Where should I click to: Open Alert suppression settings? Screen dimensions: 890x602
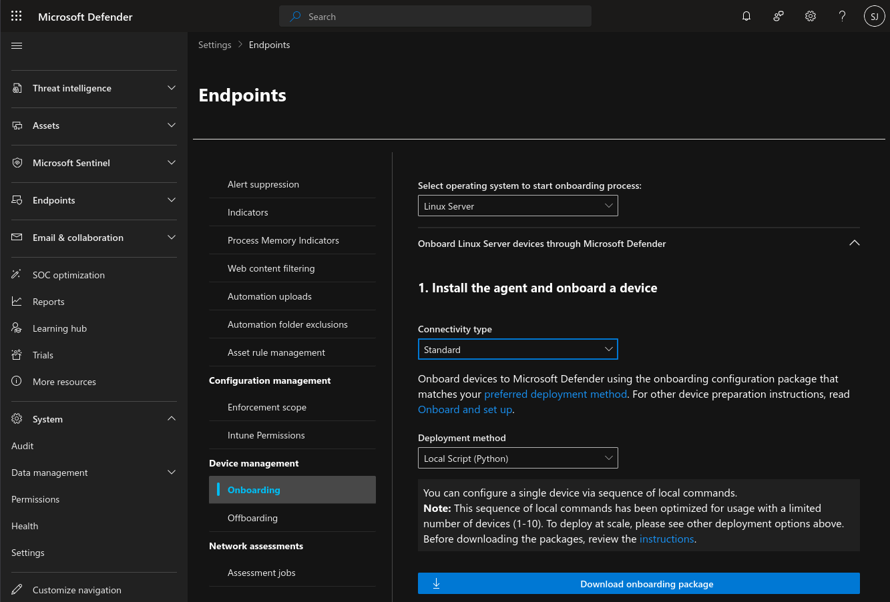point(263,184)
